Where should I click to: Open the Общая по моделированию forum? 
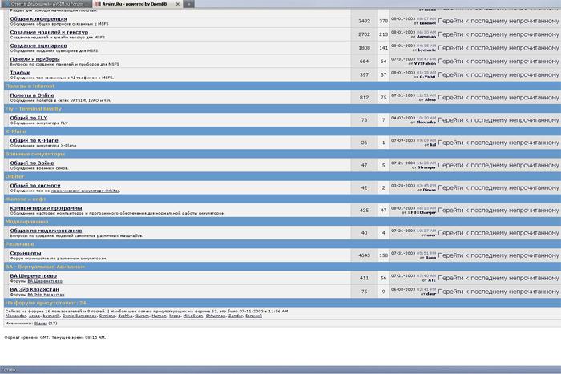(46, 231)
